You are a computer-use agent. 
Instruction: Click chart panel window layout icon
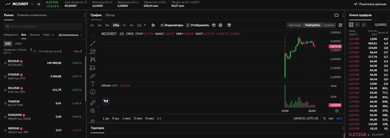tap(336, 15)
